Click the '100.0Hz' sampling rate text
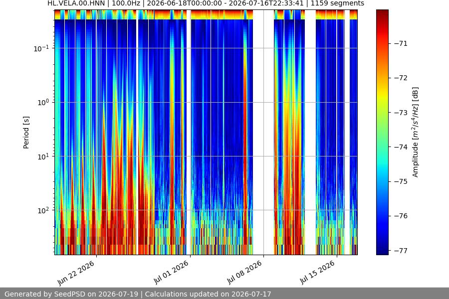 [x=126, y=3]
